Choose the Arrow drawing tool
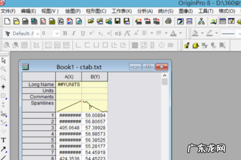The height and width of the screenshot is (160, 241). pos(4,149)
